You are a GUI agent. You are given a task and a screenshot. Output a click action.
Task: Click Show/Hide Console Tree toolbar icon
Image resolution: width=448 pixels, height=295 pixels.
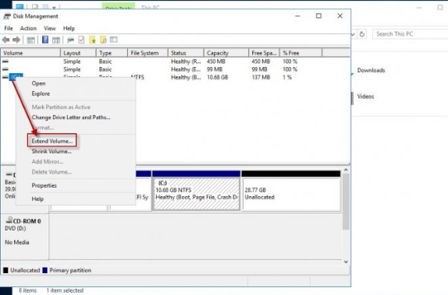pyautogui.click(x=31, y=40)
